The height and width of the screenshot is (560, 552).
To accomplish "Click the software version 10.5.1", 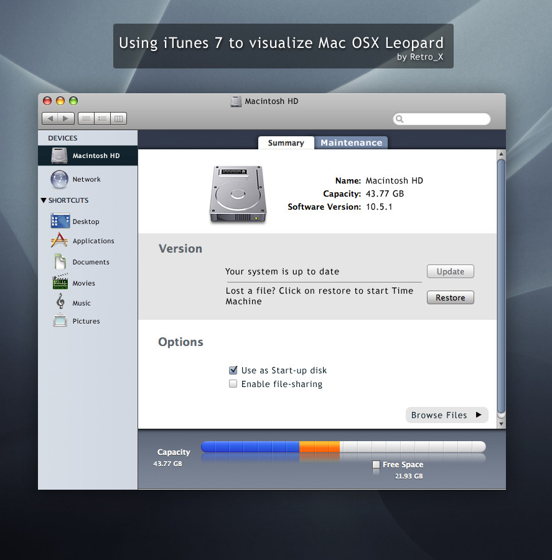I will click(379, 207).
